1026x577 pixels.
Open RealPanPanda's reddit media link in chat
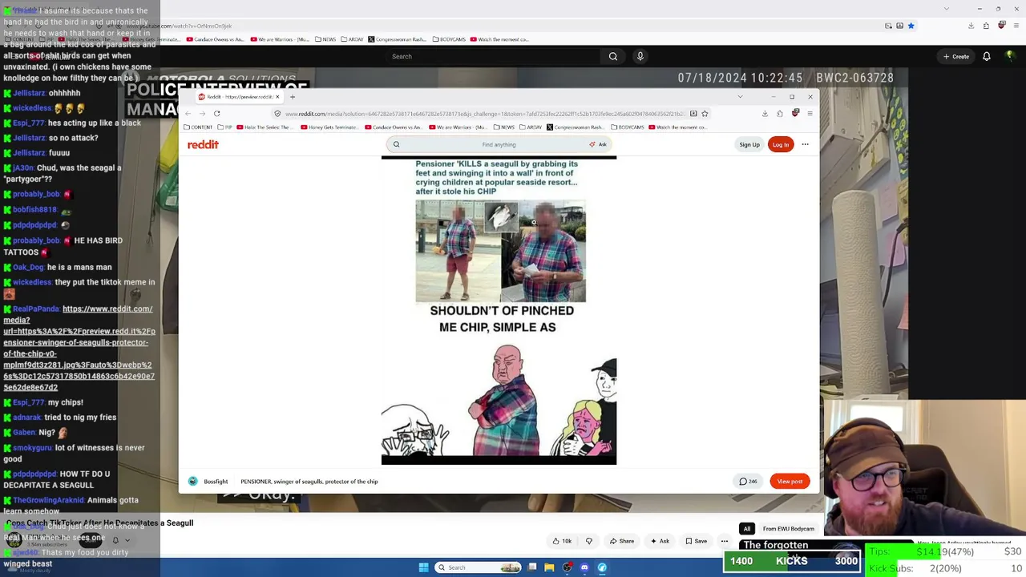(x=79, y=348)
